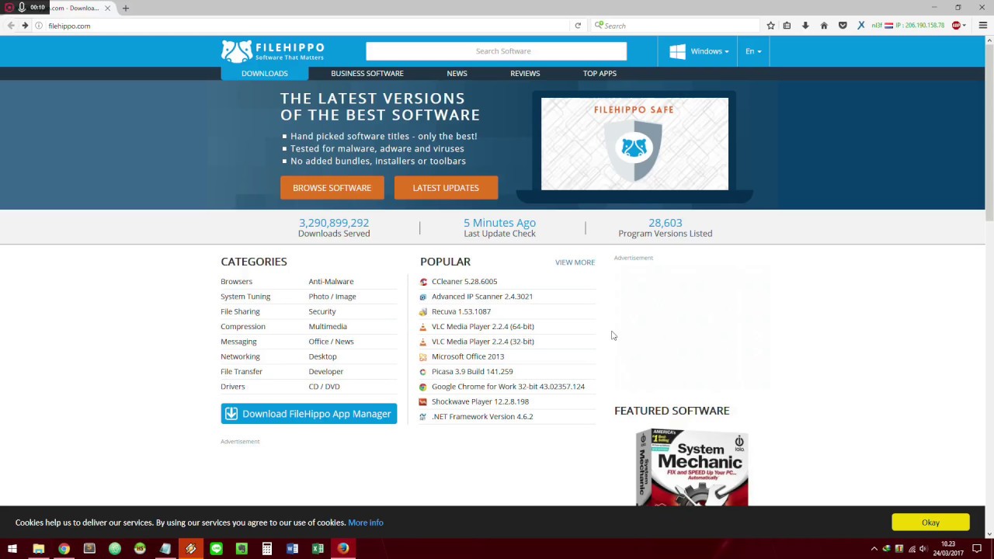
Task: Open a new browser tab with plus
Action: click(x=125, y=8)
